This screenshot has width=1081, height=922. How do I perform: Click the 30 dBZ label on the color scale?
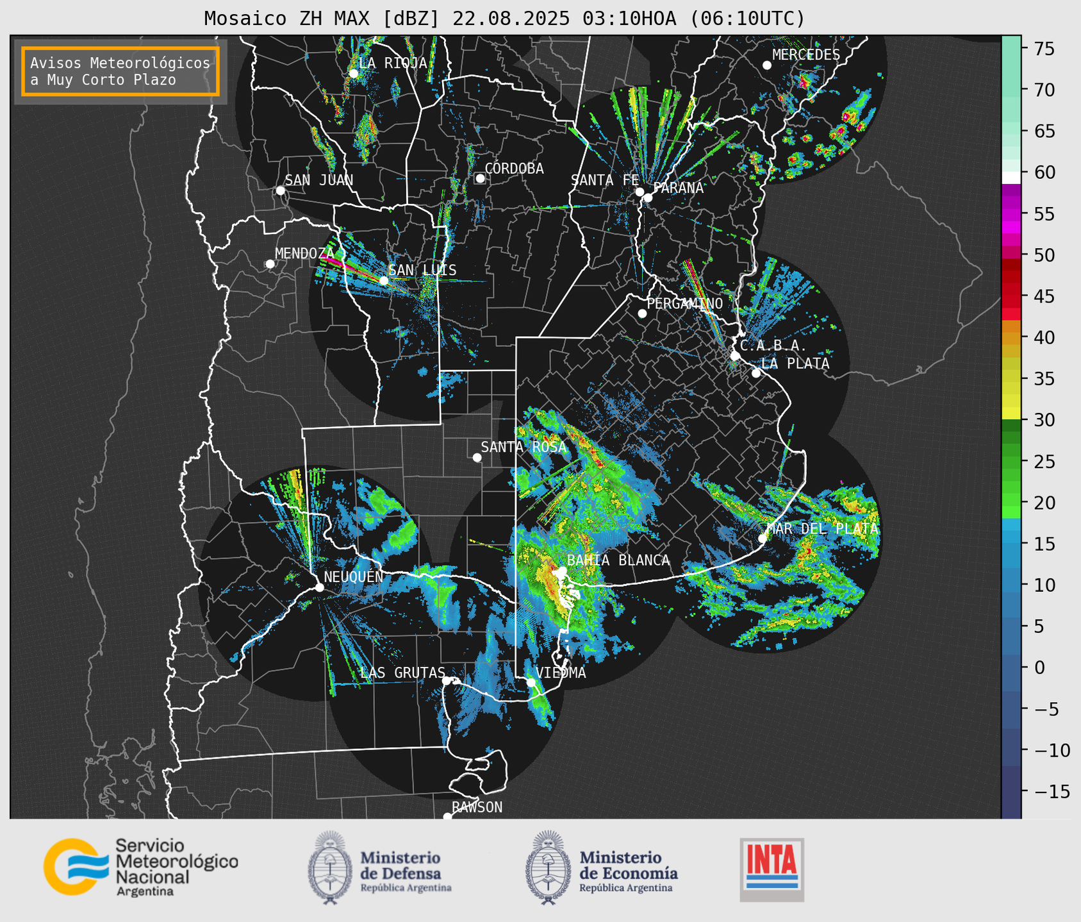[1044, 420]
